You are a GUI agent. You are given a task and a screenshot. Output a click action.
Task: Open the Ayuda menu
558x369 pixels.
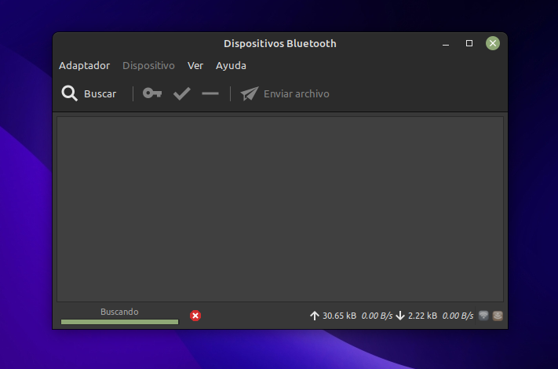pyautogui.click(x=231, y=66)
